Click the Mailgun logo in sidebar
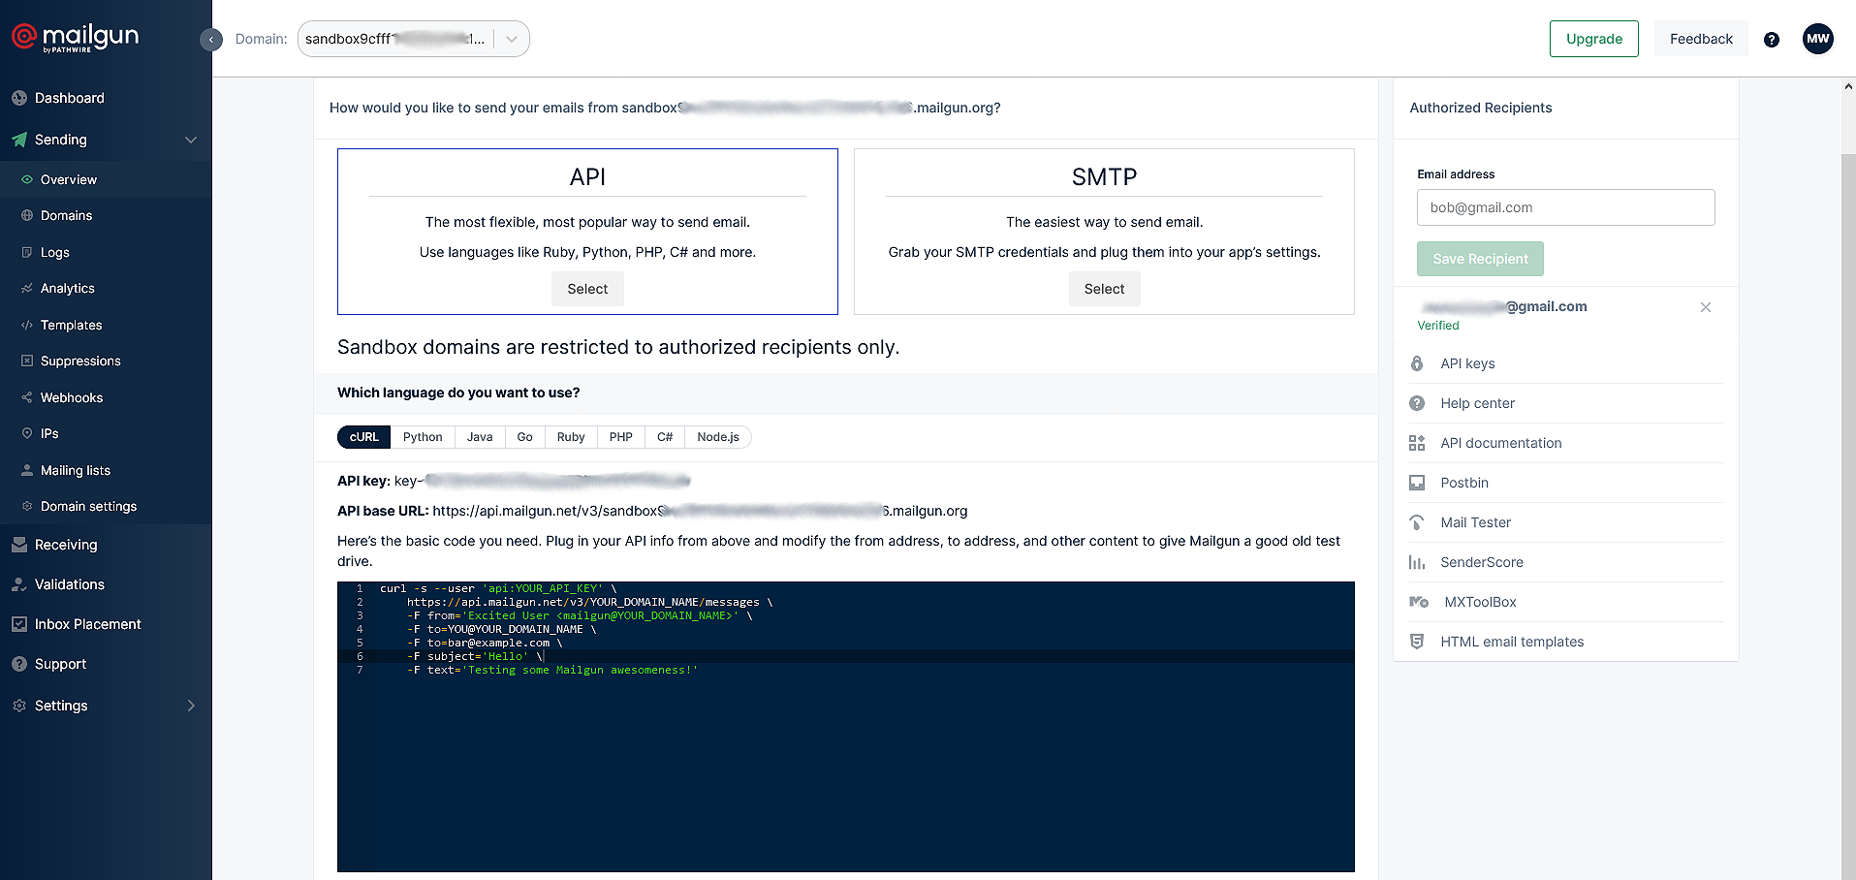Image resolution: width=1856 pixels, height=880 pixels. [x=75, y=37]
